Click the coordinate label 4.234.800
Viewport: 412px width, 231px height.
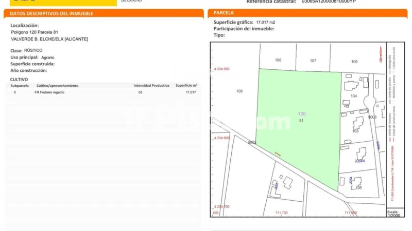[x=221, y=138]
